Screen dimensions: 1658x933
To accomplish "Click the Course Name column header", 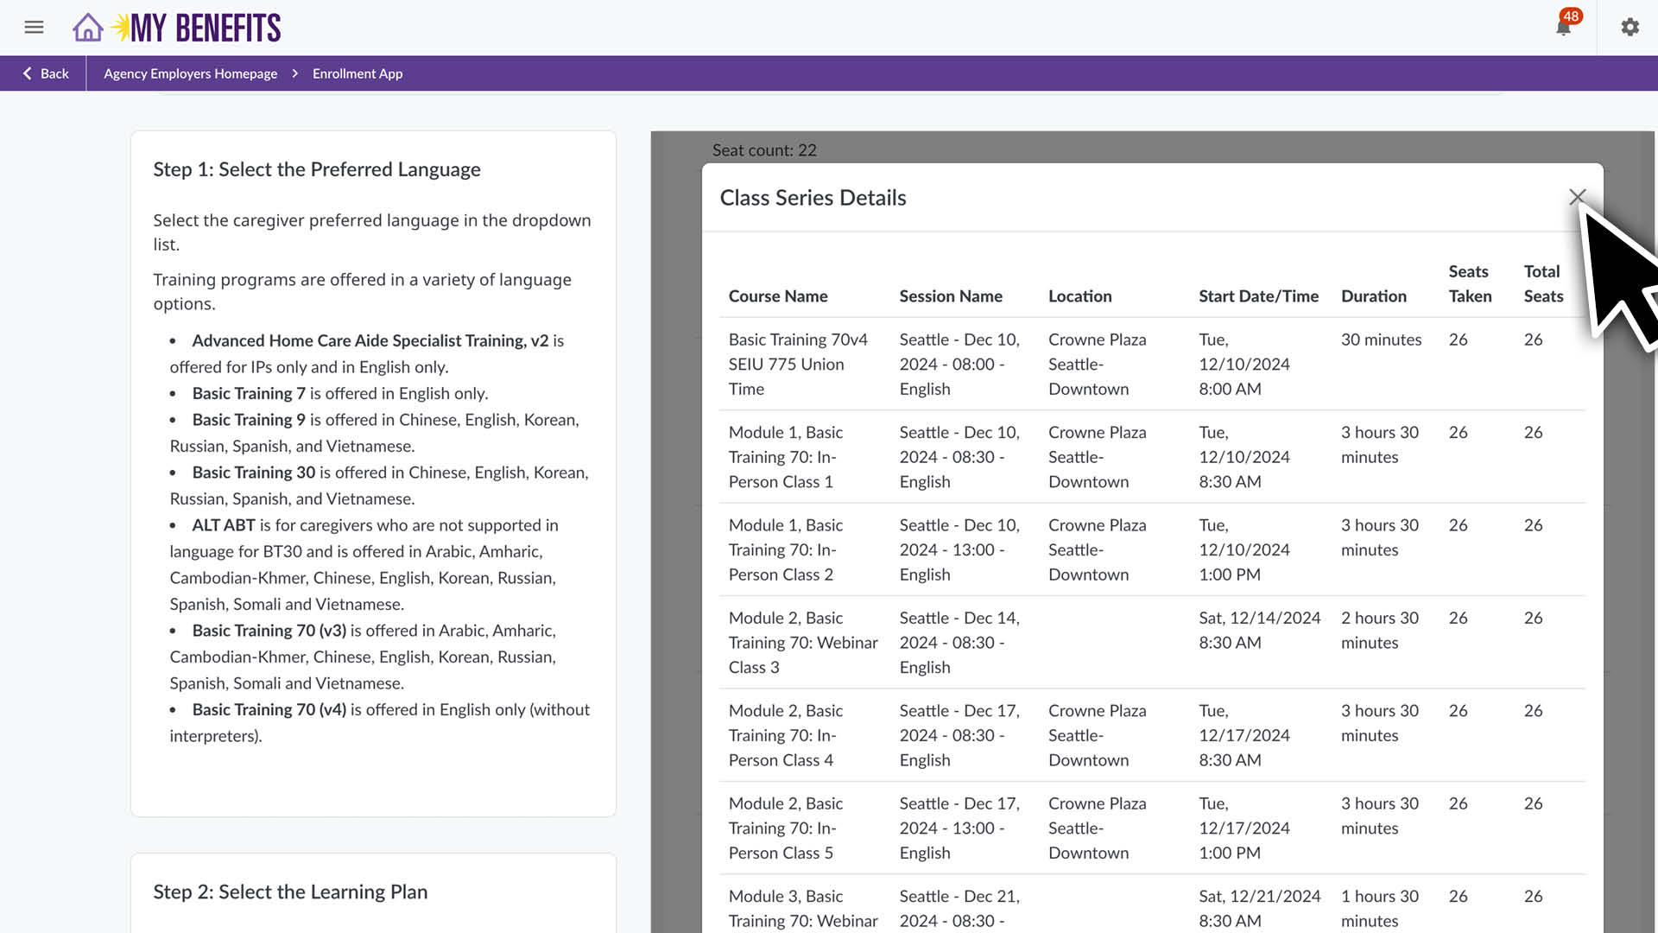I will pos(777,296).
